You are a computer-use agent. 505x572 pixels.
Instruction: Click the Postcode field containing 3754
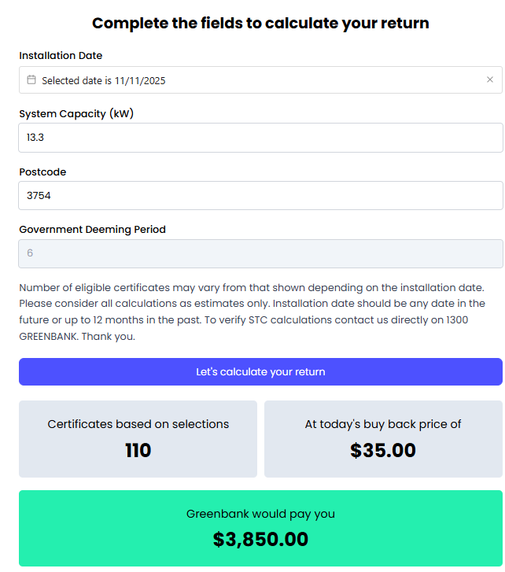pos(260,196)
